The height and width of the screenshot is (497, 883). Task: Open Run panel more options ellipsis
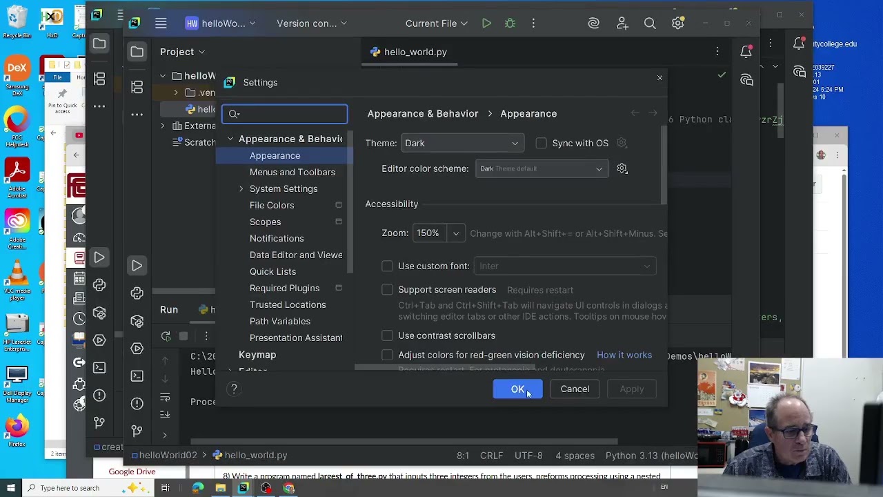[x=206, y=336]
